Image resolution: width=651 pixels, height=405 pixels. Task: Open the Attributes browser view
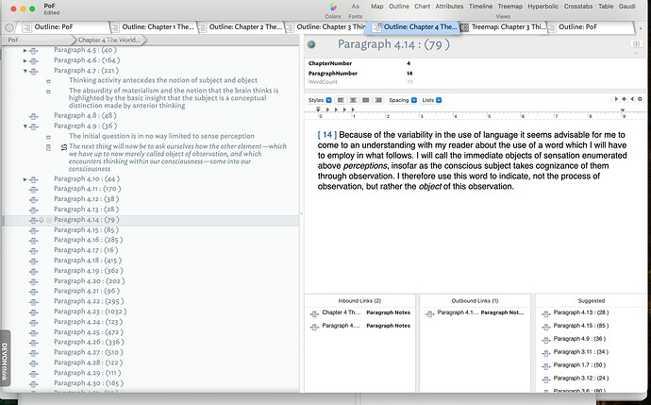449,7
